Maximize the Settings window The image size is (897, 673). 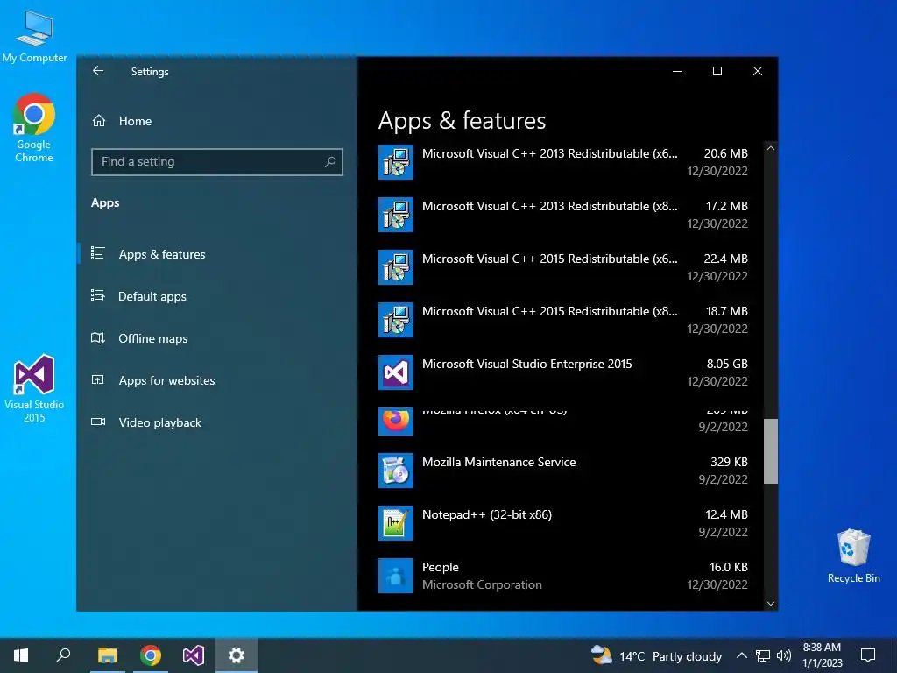pos(717,71)
